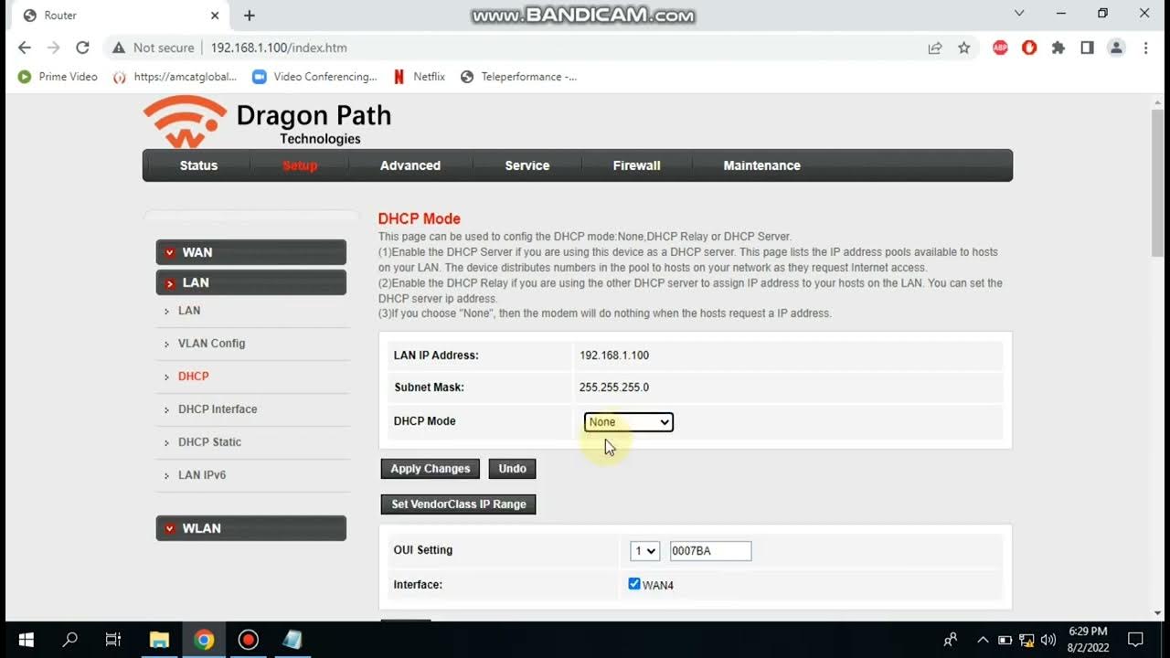Switch to Chrome in taskbar
1170x658 pixels.
pos(204,640)
